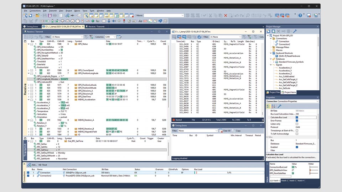Click the Clear All button in Timing Errors
Screen dimensions: 342x192
225,131
